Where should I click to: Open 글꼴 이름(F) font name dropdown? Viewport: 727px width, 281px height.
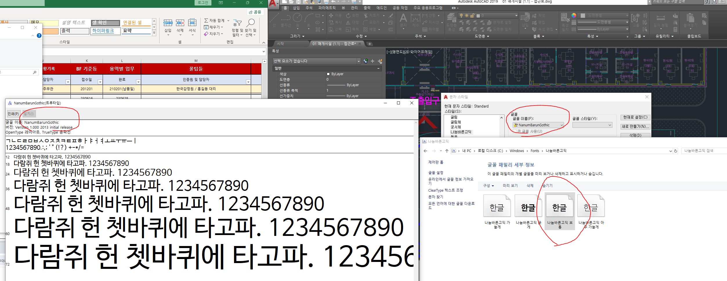538,125
